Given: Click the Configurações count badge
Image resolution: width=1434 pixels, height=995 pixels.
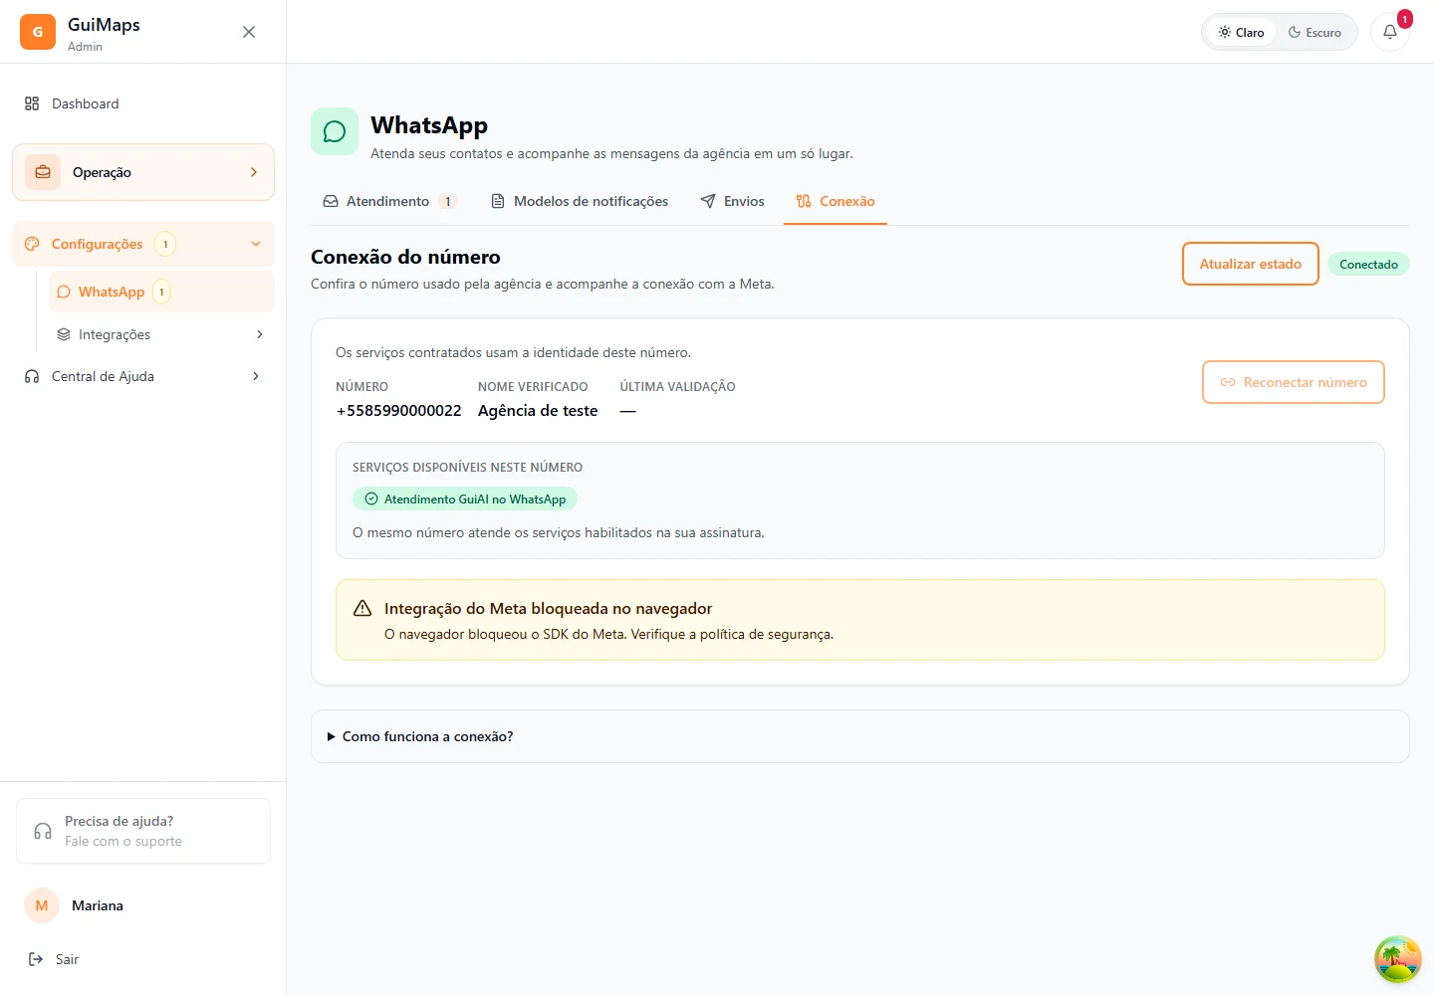Looking at the screenshot, I should [165, 244].
